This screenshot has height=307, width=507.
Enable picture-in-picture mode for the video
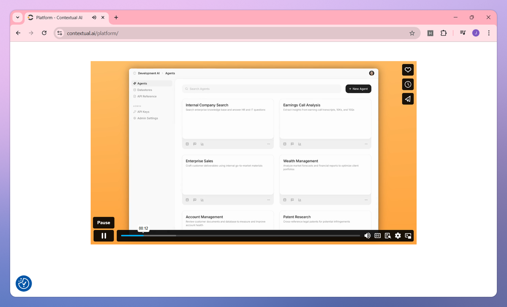[408, 236]
